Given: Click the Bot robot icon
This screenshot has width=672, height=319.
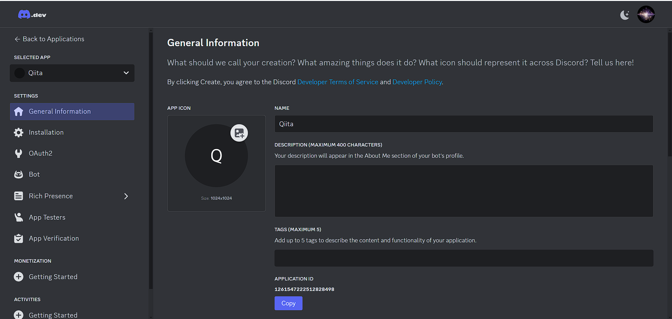Looking at the screenshot, I should (19, 174).
